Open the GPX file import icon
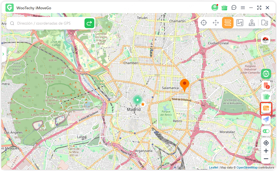This screenshot has width=277, height=171. click(264, 23)
